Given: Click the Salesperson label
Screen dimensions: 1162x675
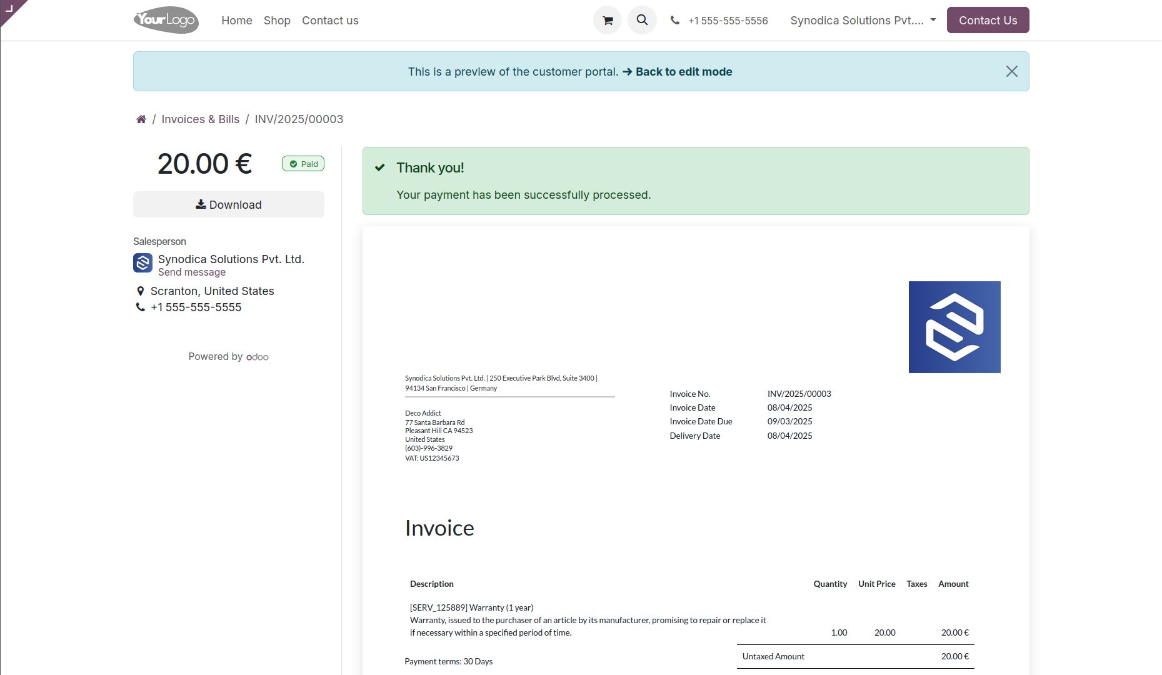Looking at the screenshot, I should coord(159,241).
